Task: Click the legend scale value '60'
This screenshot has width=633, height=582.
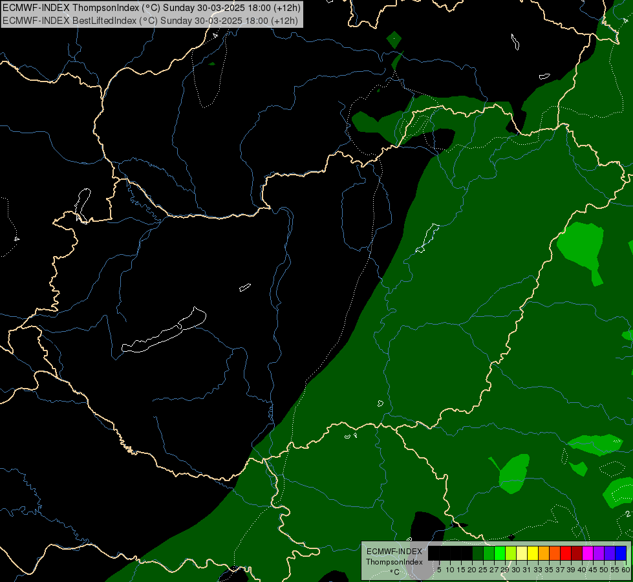Action: pos(626,570)
